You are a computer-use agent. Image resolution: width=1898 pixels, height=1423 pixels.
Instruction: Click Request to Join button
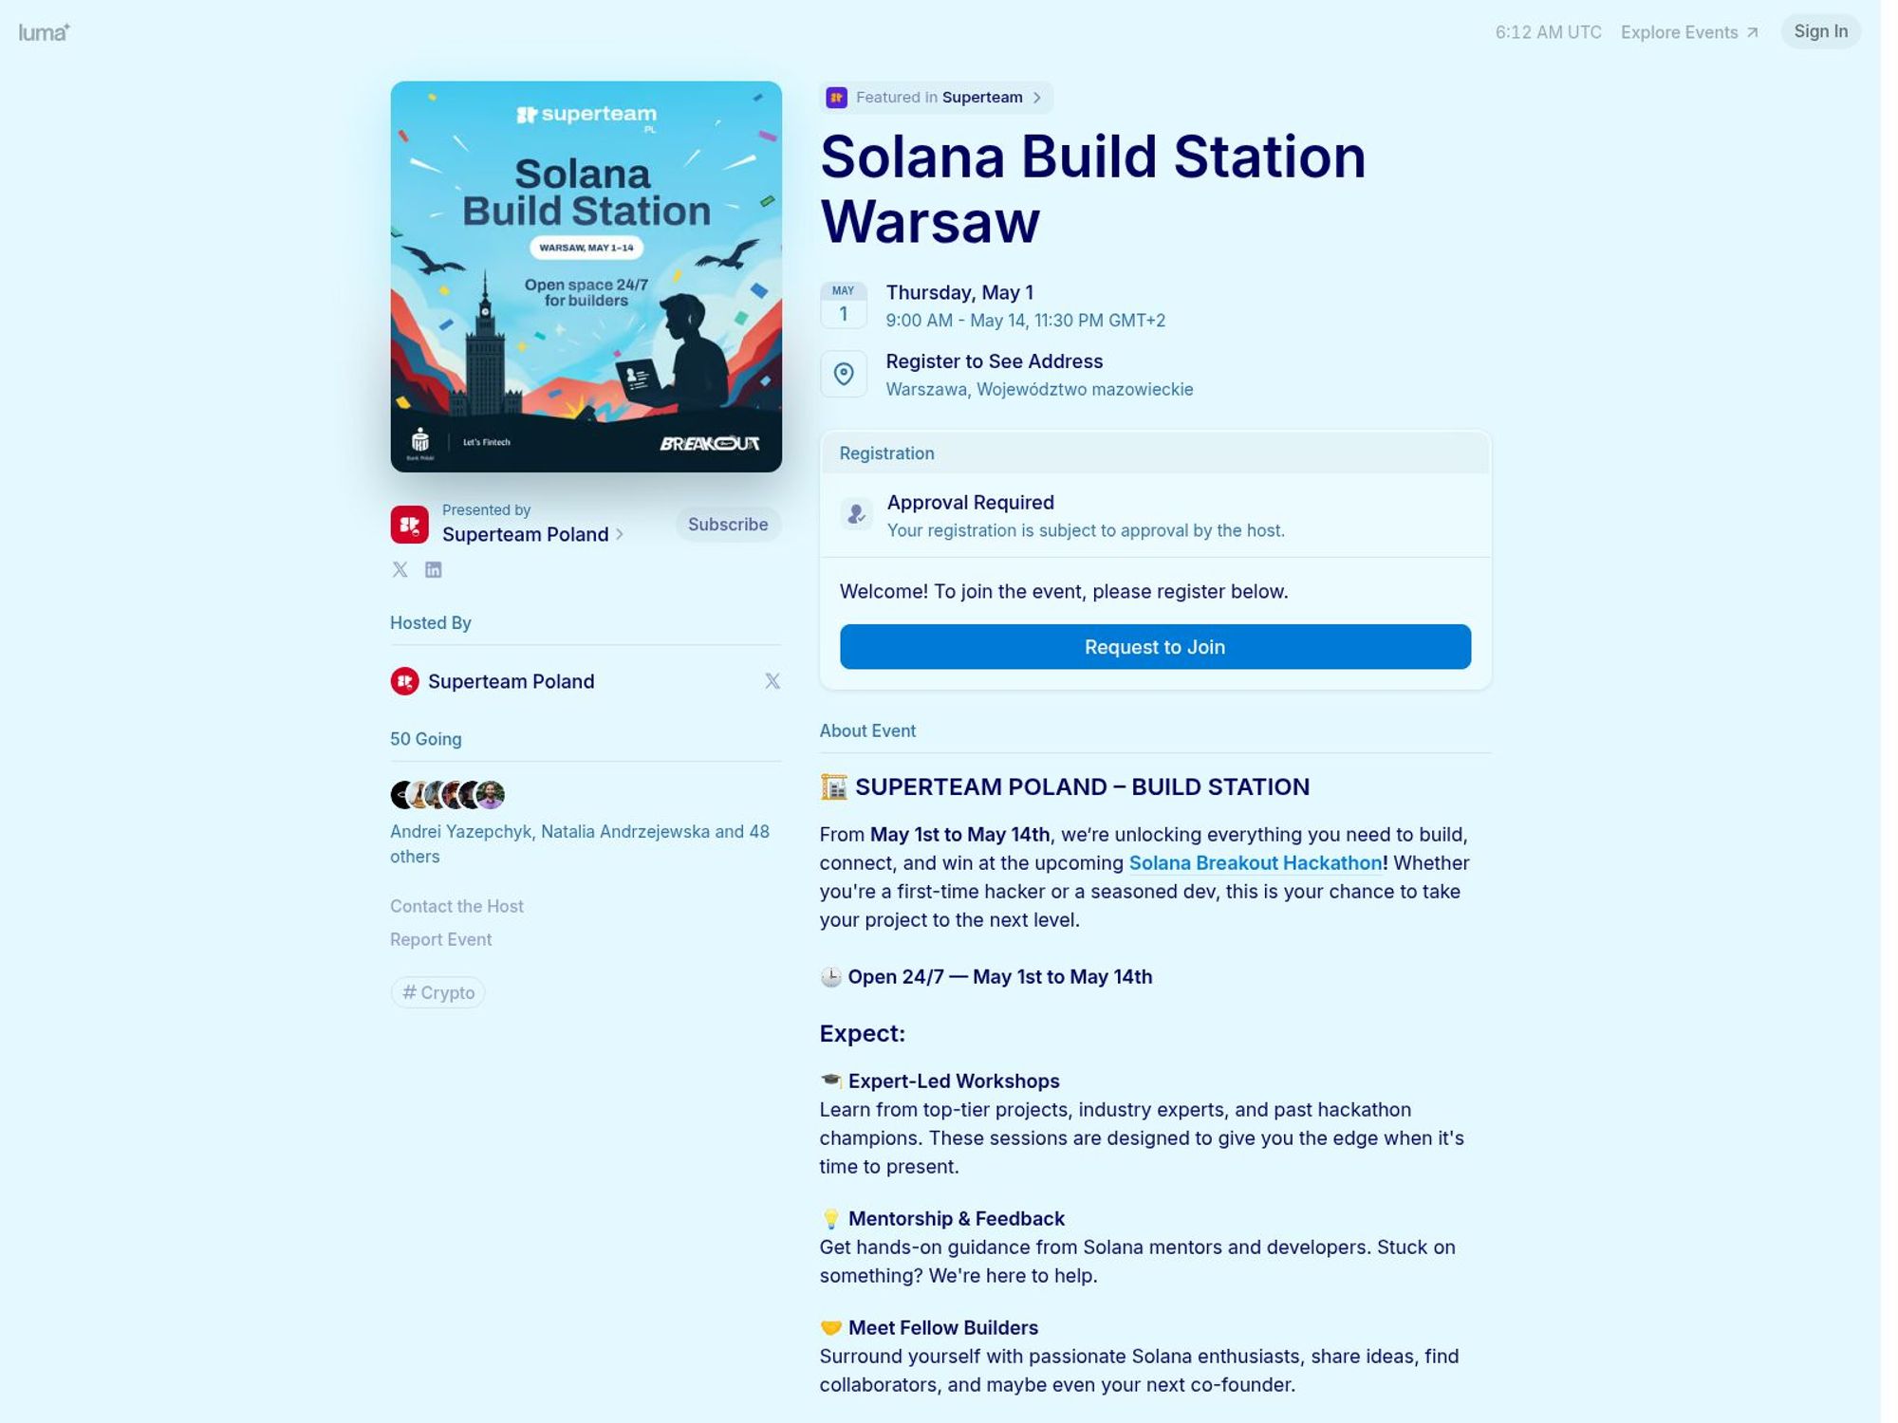coord(1155,647)
